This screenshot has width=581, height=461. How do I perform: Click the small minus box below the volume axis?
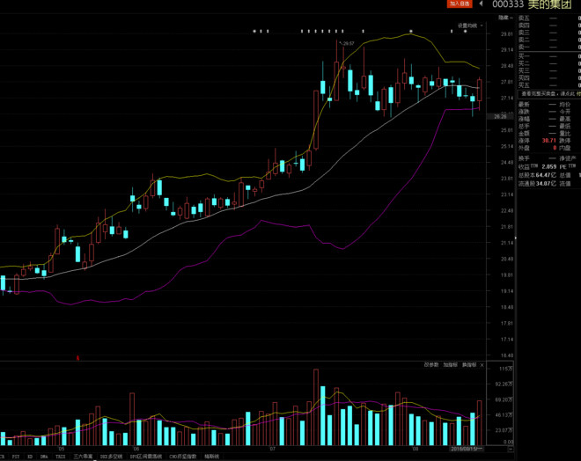[x=511, y=450]
